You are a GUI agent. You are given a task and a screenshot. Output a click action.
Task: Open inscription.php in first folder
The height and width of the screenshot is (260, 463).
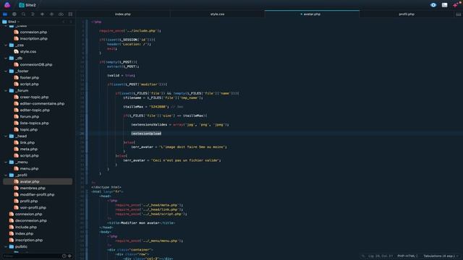30,38
